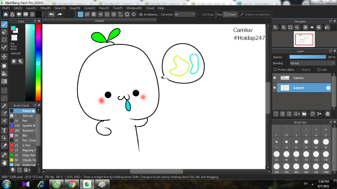
Task: Select the Magic Wand tool
Action: 4,106
